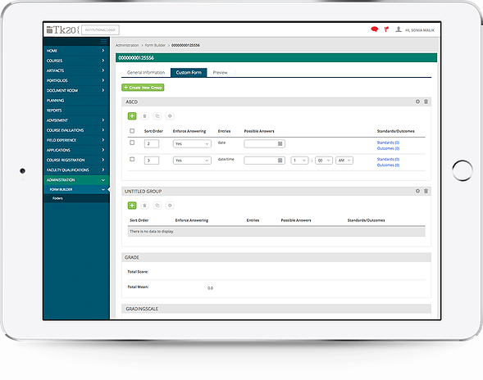This screenshot has height=380, width=483.
Task: Open Outcomes (0) link in the date/time row
Action: click(x=388, y=165)
